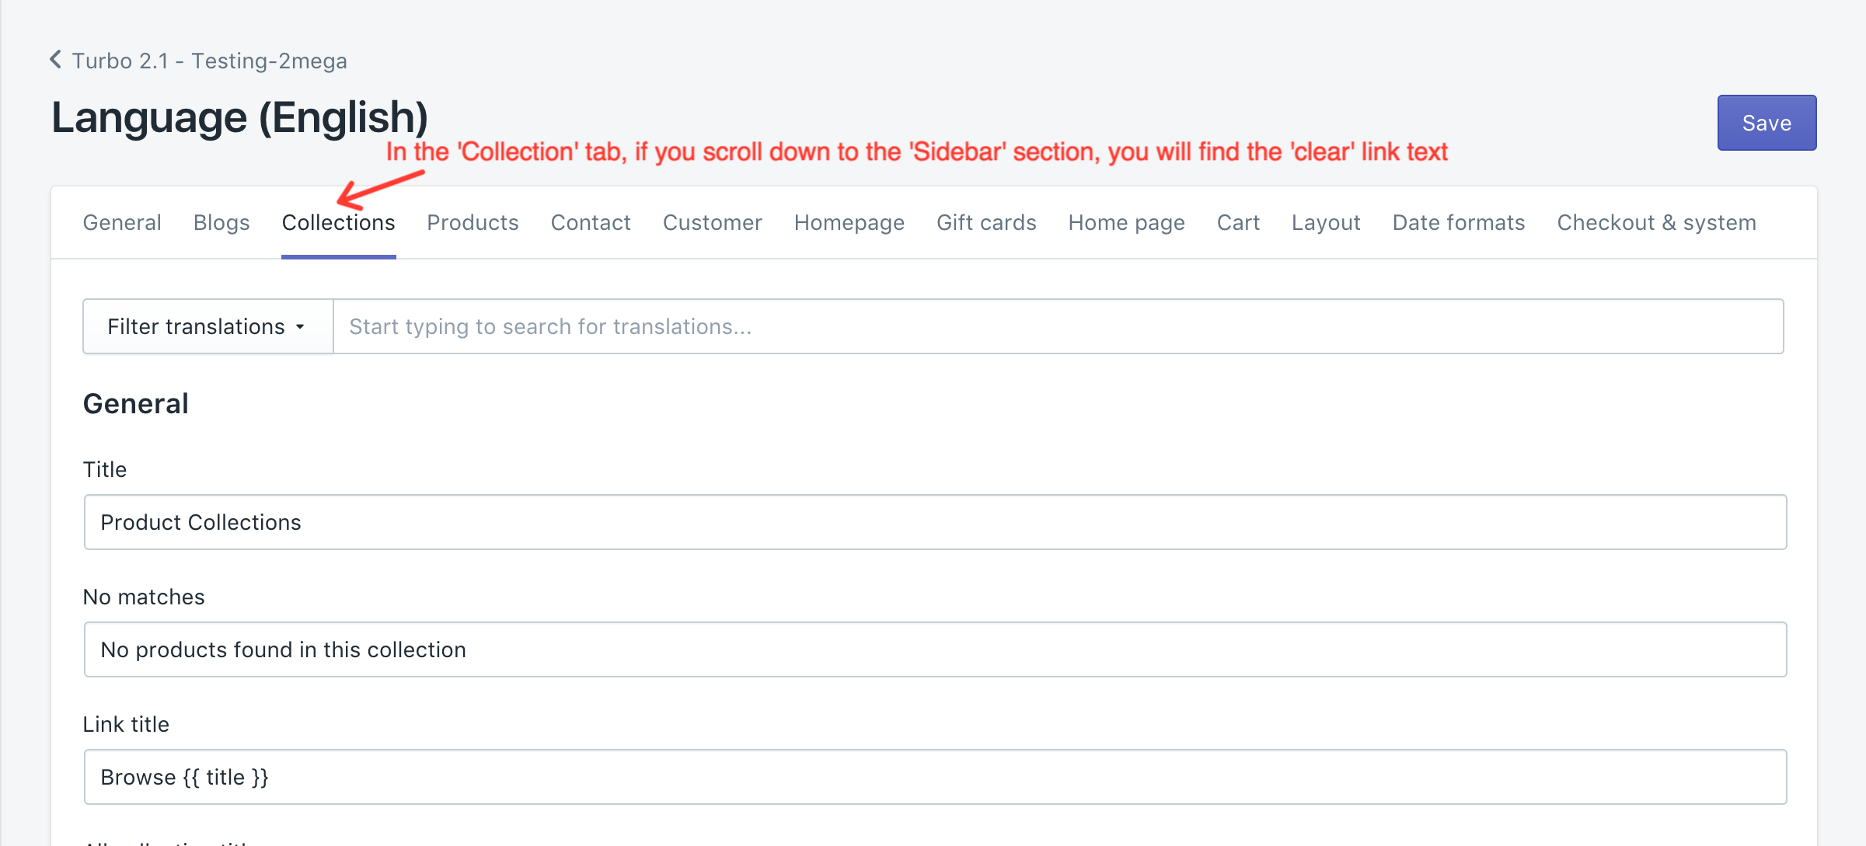Open the Gift cards tab
The height and width of the screenshot is (846, 1866).
986,223
